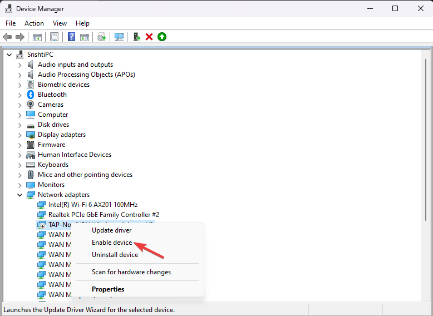Viewport: 433px width, 316px height.
Task: Click the Keyboards category icon
Action: coord(31,165)
